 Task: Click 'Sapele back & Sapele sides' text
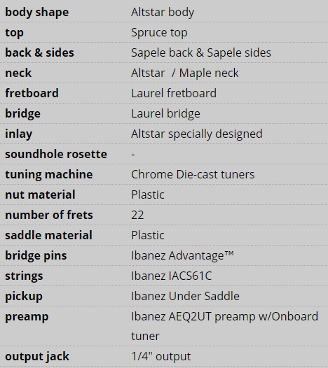(x=201, y=52)
